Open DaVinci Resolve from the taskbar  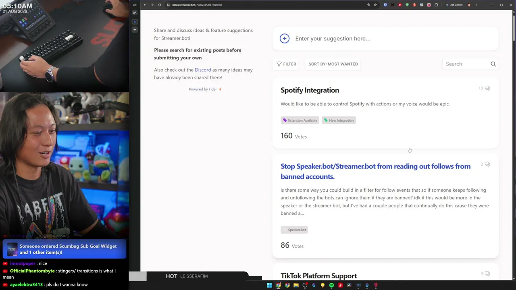(349, 285)
